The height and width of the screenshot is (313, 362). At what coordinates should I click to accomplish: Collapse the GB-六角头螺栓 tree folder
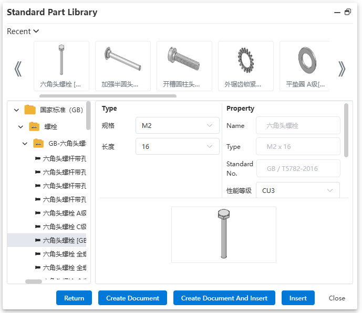pos(25,144)
